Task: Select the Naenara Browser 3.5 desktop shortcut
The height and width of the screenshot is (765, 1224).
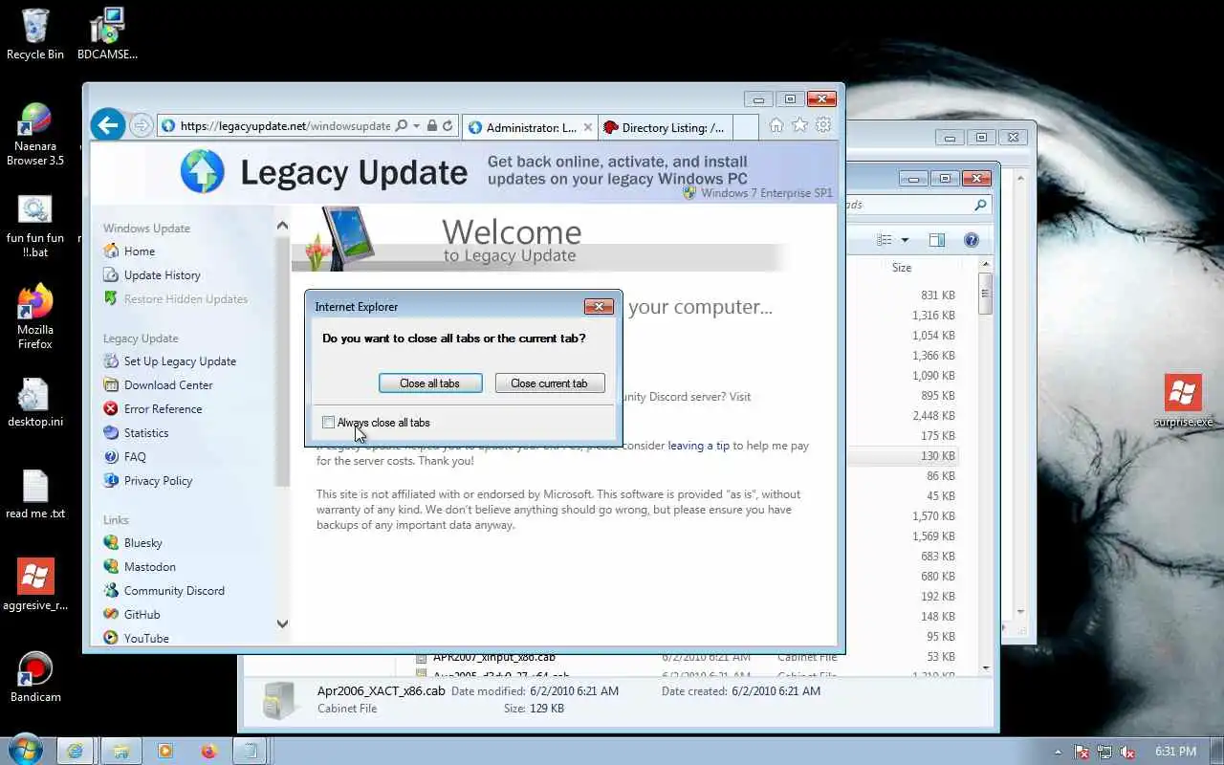Action: [x=35, y=134]
